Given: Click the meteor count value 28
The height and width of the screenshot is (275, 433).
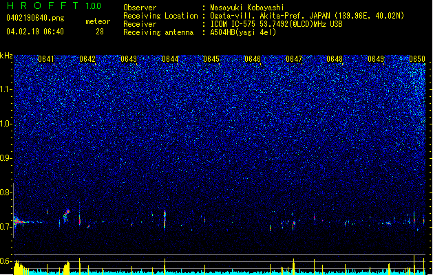Looking at the screenshot, I should (100, 32).
